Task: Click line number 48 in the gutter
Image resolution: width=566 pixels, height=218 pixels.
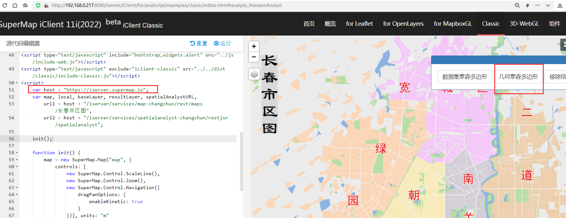Action: click(x=11, y=55)
